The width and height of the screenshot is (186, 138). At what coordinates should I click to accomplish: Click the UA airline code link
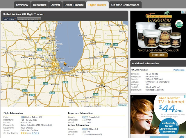23,117
